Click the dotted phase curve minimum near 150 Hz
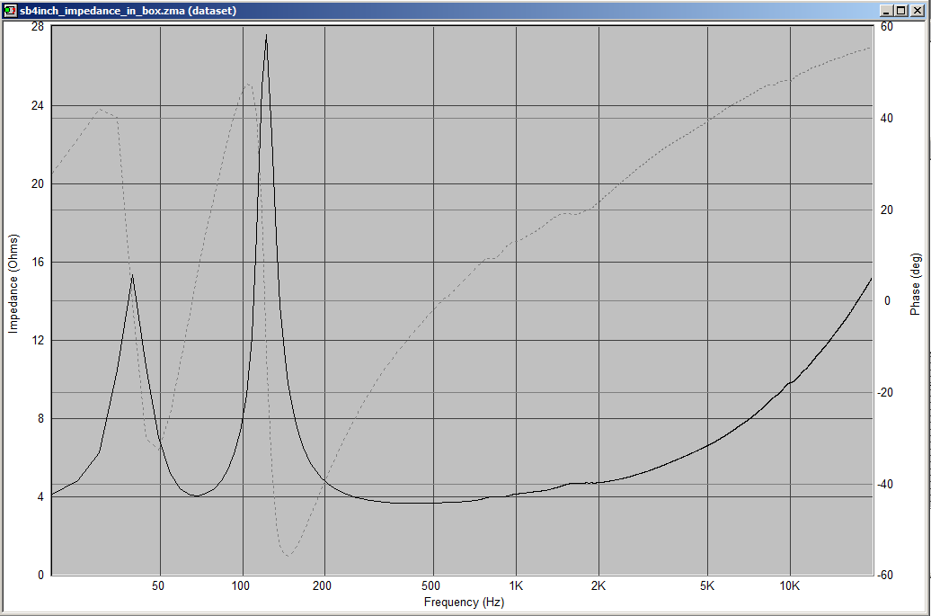 (x=288, y=556)
